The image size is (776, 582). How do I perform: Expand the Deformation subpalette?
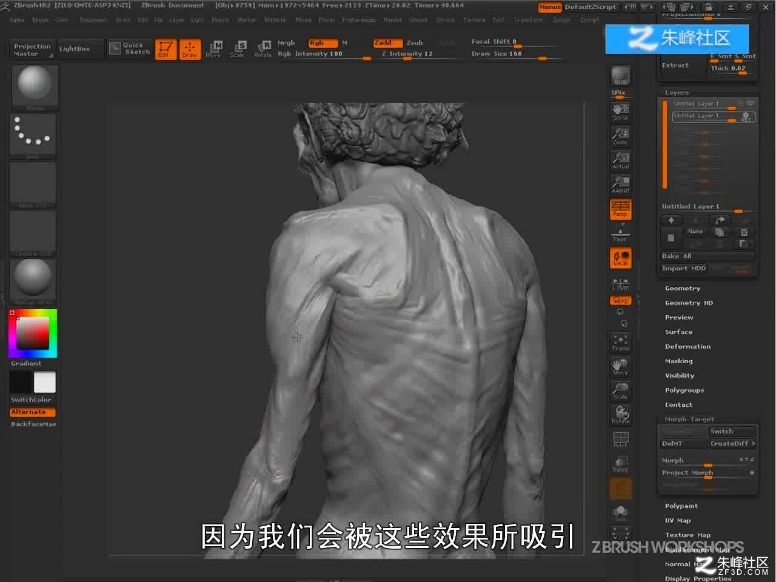pos(687,347)
